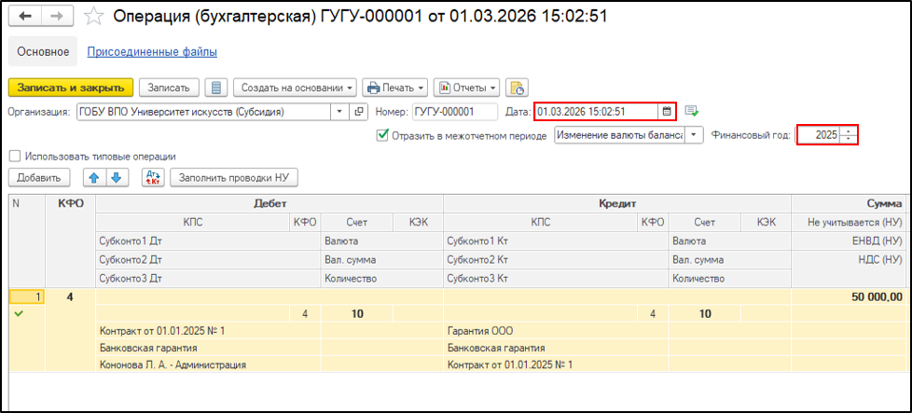Open the Печать dropdown menu
The width and height of the screenshot is (912, 413).
pyautogui.click(x=395, y=88)
